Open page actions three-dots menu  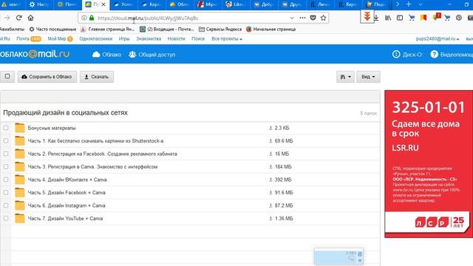pyautogui.click(x=302, y=18)
